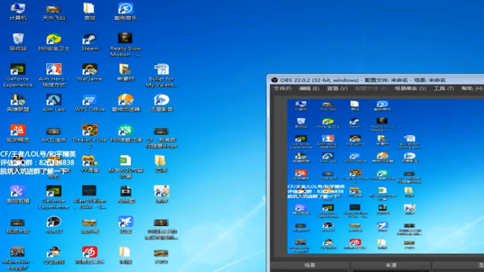484x272 pixels.
Task: Open WPS Office
Action: coord(90,103)
